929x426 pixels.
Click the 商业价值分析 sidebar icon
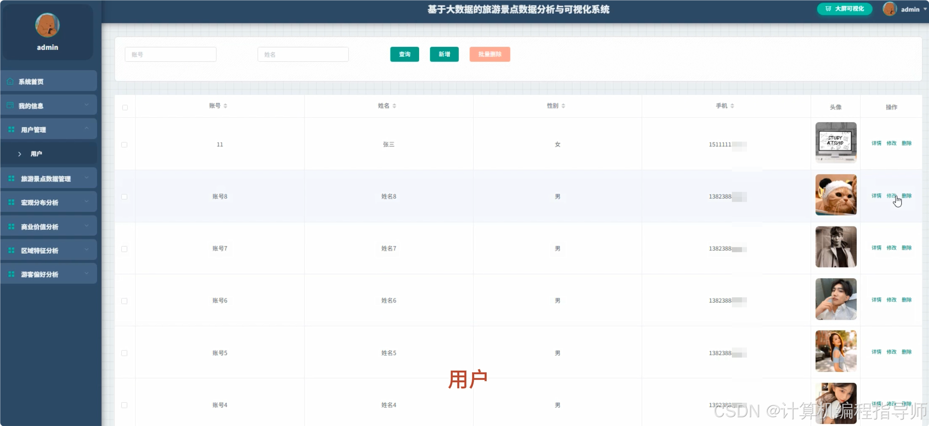[x=10, y=226]
